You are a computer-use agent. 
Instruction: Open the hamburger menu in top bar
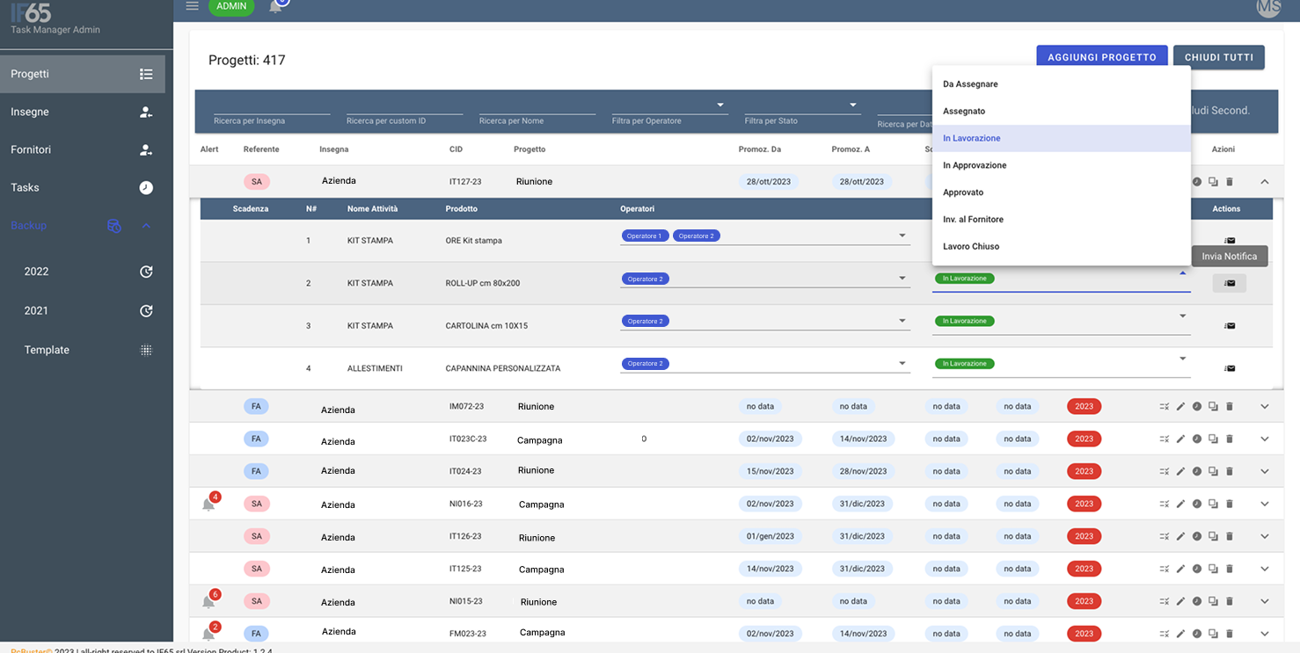tap(192, 6)
